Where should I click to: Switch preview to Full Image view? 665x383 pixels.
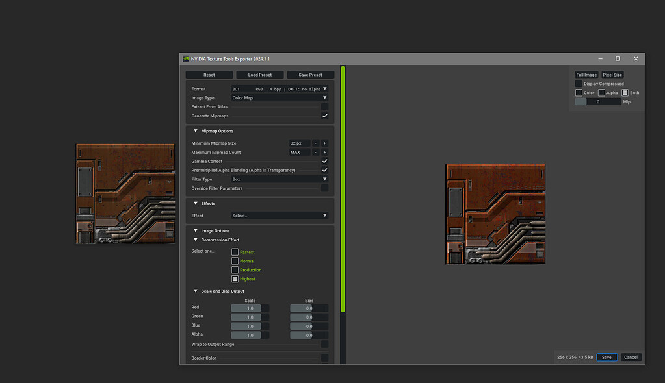[586, 74]
